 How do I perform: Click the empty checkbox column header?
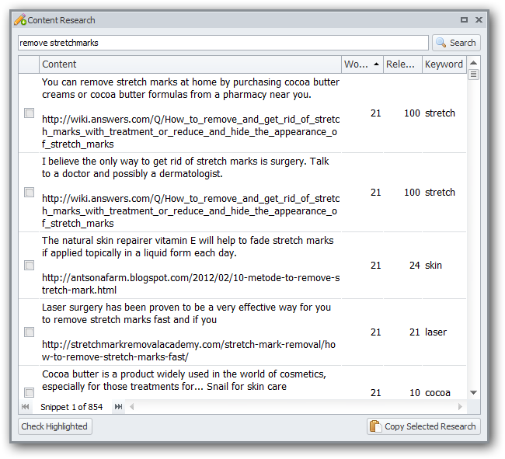[x=29, y=64]
